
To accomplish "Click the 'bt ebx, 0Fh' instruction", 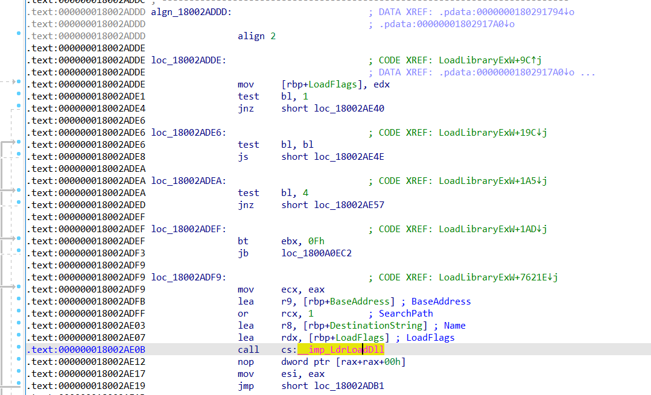I will (281, 241).
